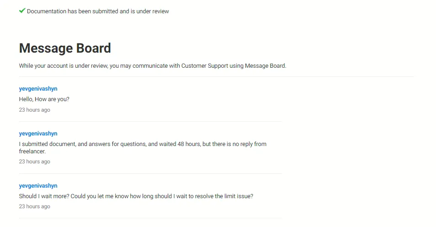Click the Message Board heading
436x227 pixels.
coord(65,48)
